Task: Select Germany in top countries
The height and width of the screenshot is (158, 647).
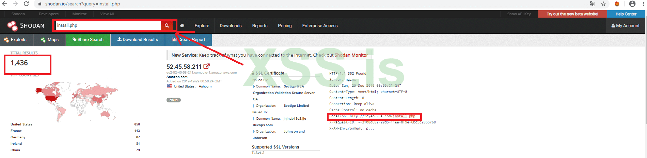Action: tap(18, 137)
